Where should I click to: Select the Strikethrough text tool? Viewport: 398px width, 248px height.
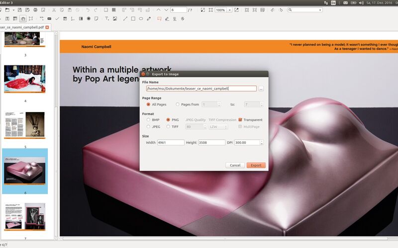(183, 19)
